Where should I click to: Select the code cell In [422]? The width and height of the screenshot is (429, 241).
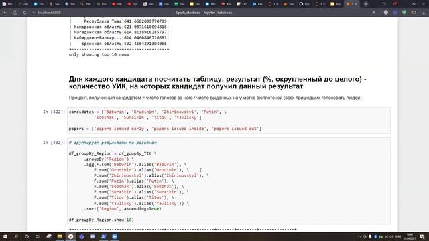coord(229,120)
